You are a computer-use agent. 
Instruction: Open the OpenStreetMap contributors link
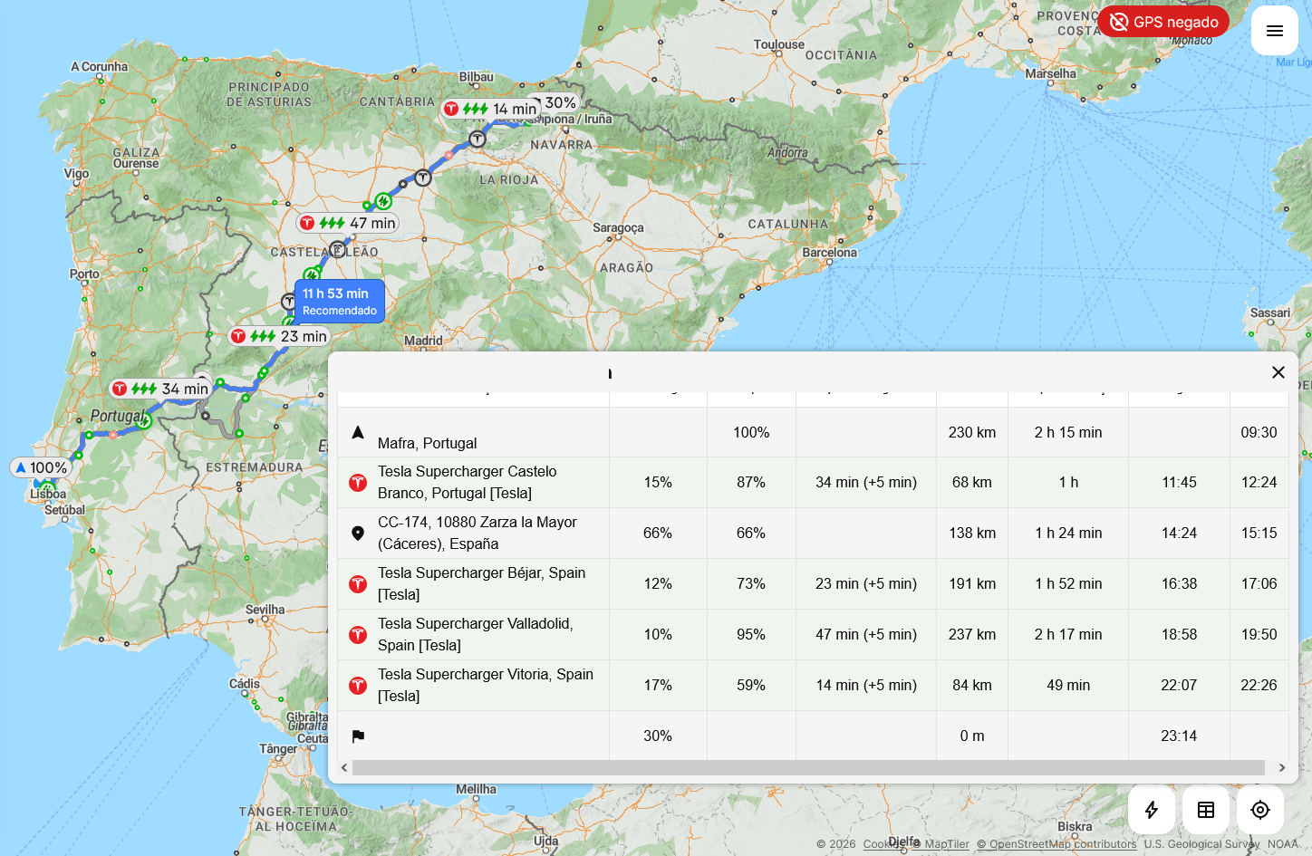click(x=1056, y=844)
